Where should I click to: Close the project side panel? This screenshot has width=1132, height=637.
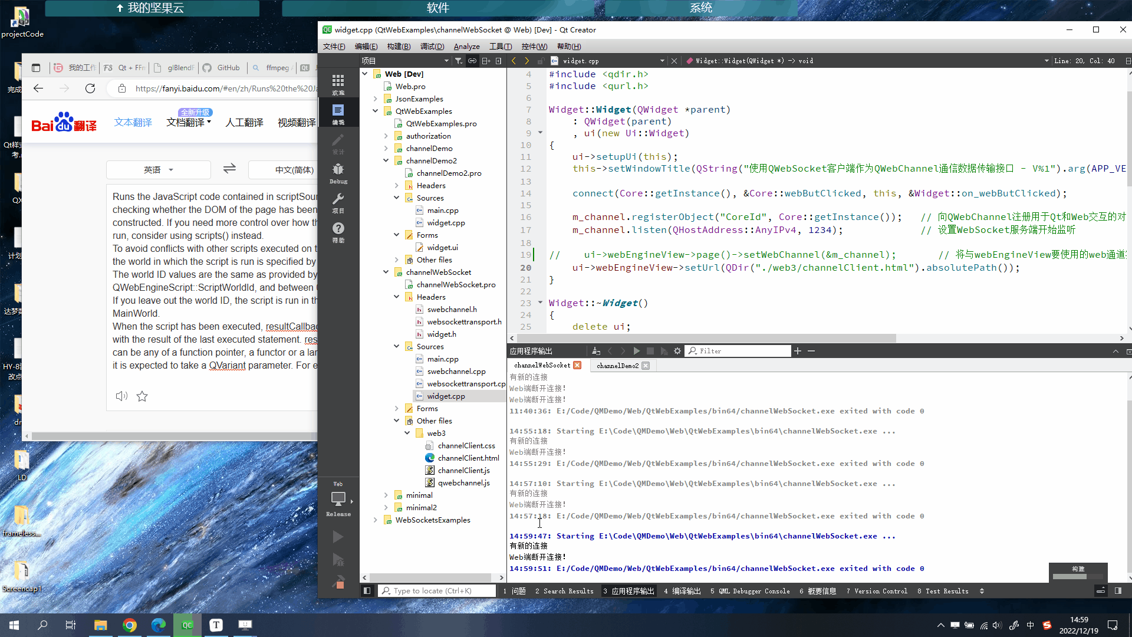[499, 61]
